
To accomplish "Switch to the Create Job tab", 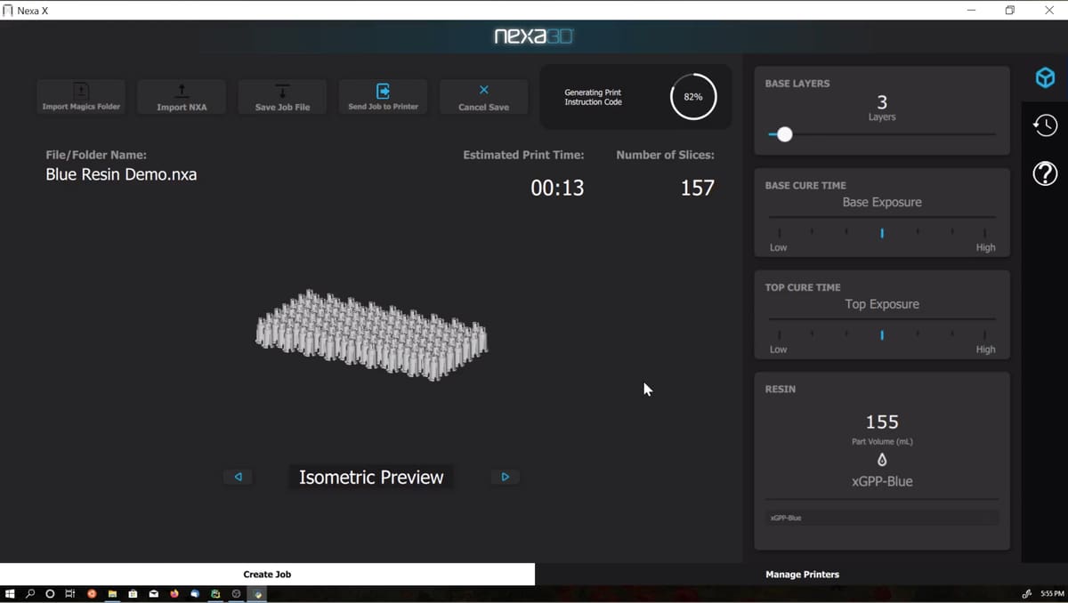I will click(267, 574).
